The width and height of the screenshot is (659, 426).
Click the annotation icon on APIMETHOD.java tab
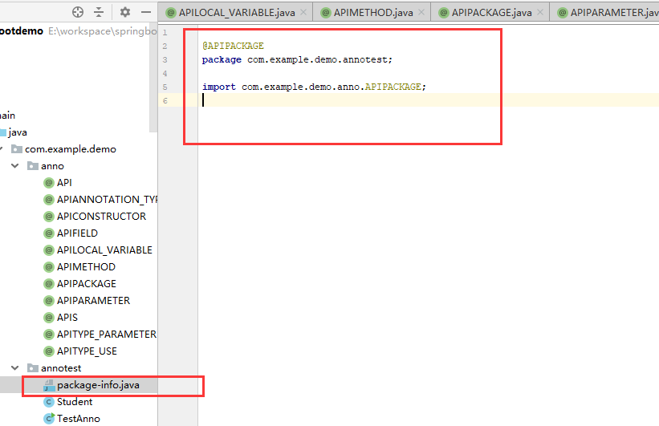point(326,13)
